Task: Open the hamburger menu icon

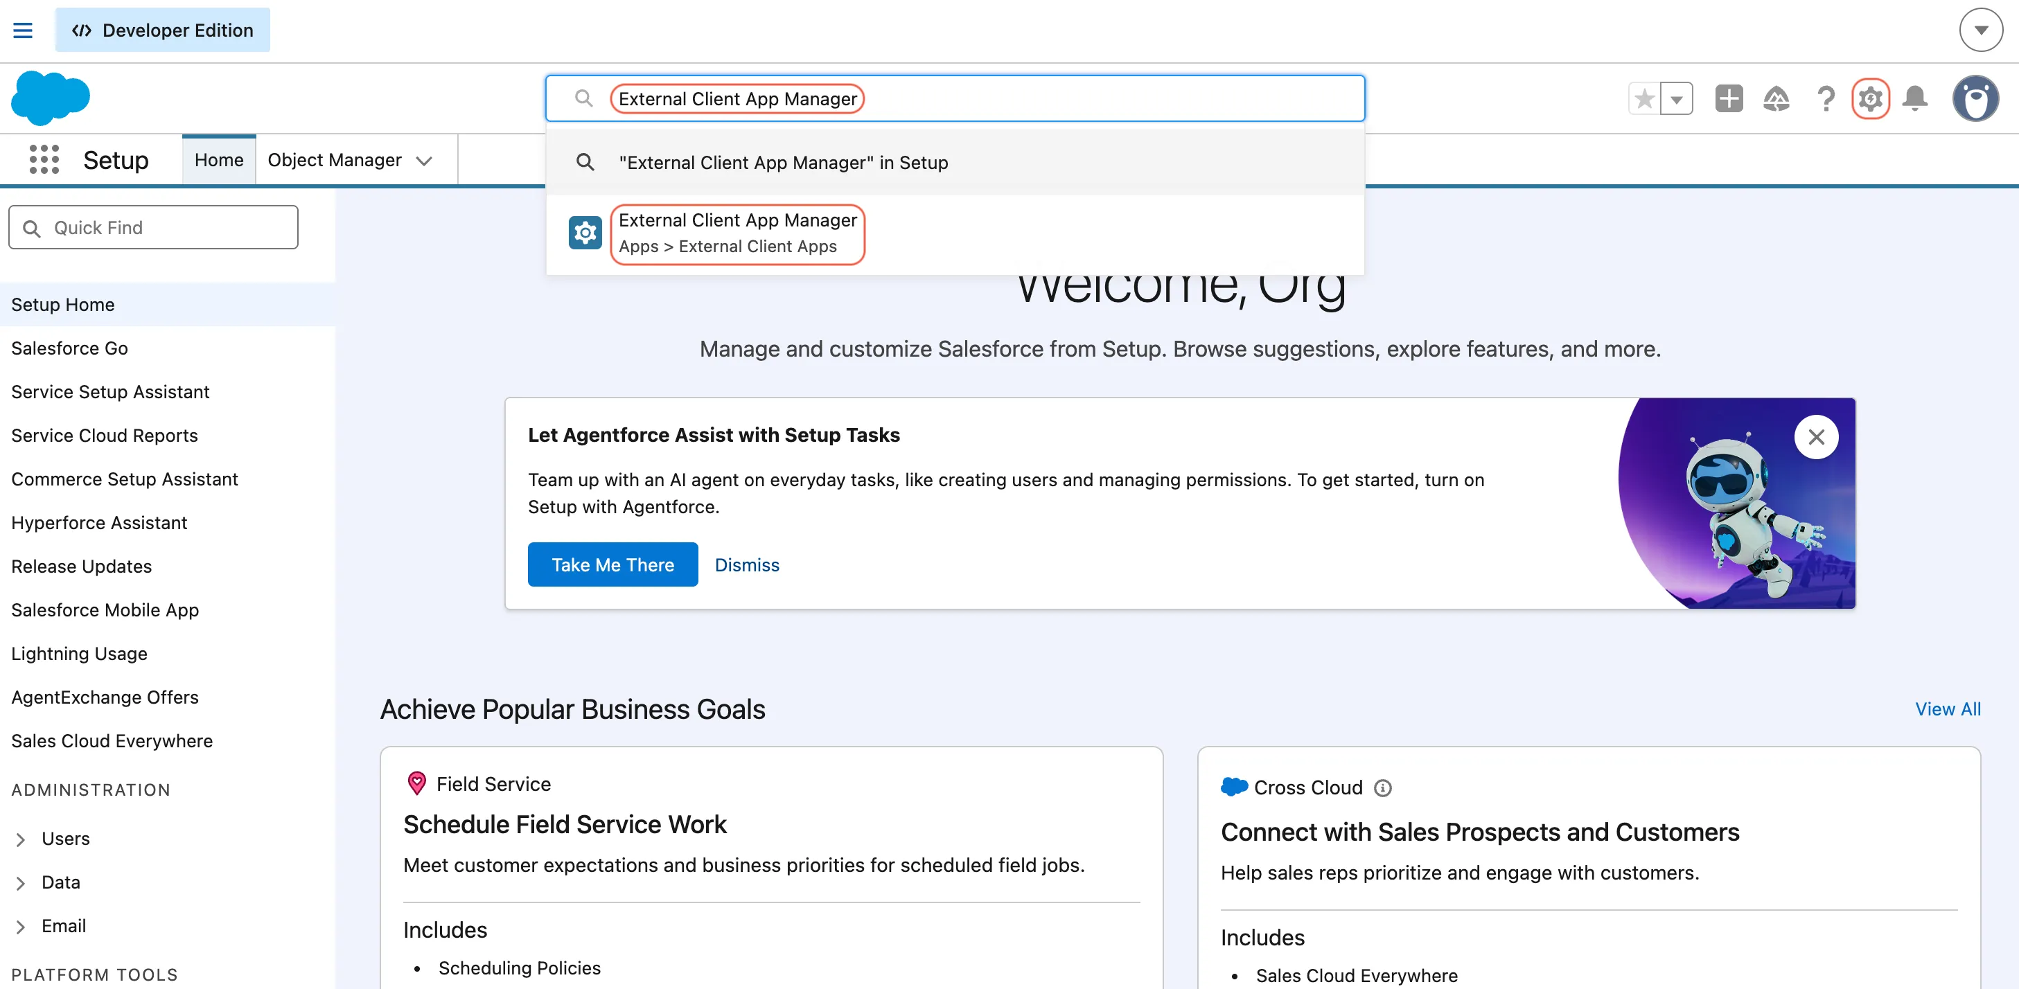Action: tap(23, 30)
